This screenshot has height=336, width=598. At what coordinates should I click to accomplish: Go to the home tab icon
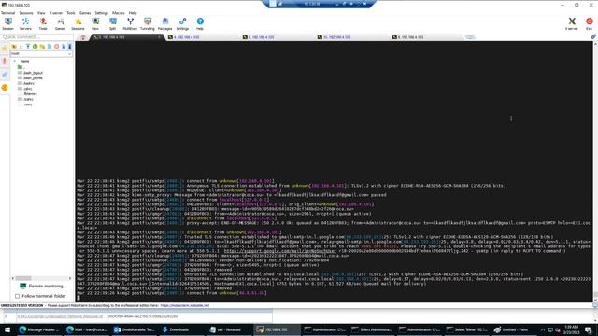pos(83,37)
